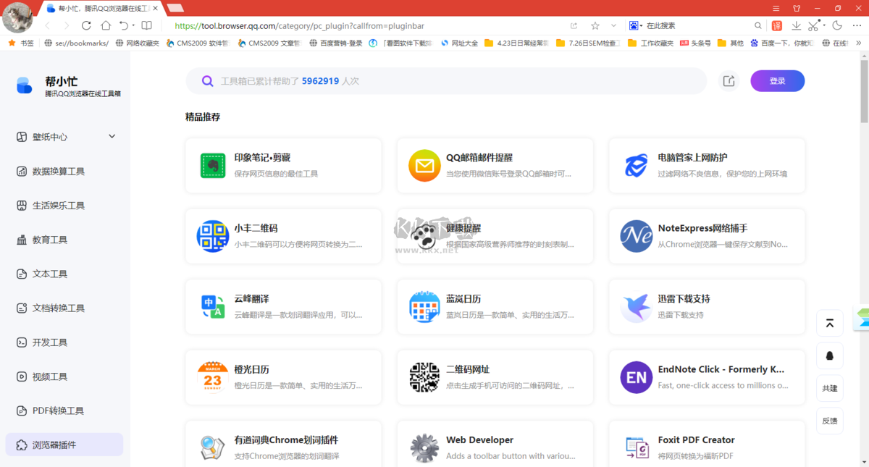Click the back-to-top arrow icon
The width and height of the screenshot is (869, 467).
tap(830, 323)
